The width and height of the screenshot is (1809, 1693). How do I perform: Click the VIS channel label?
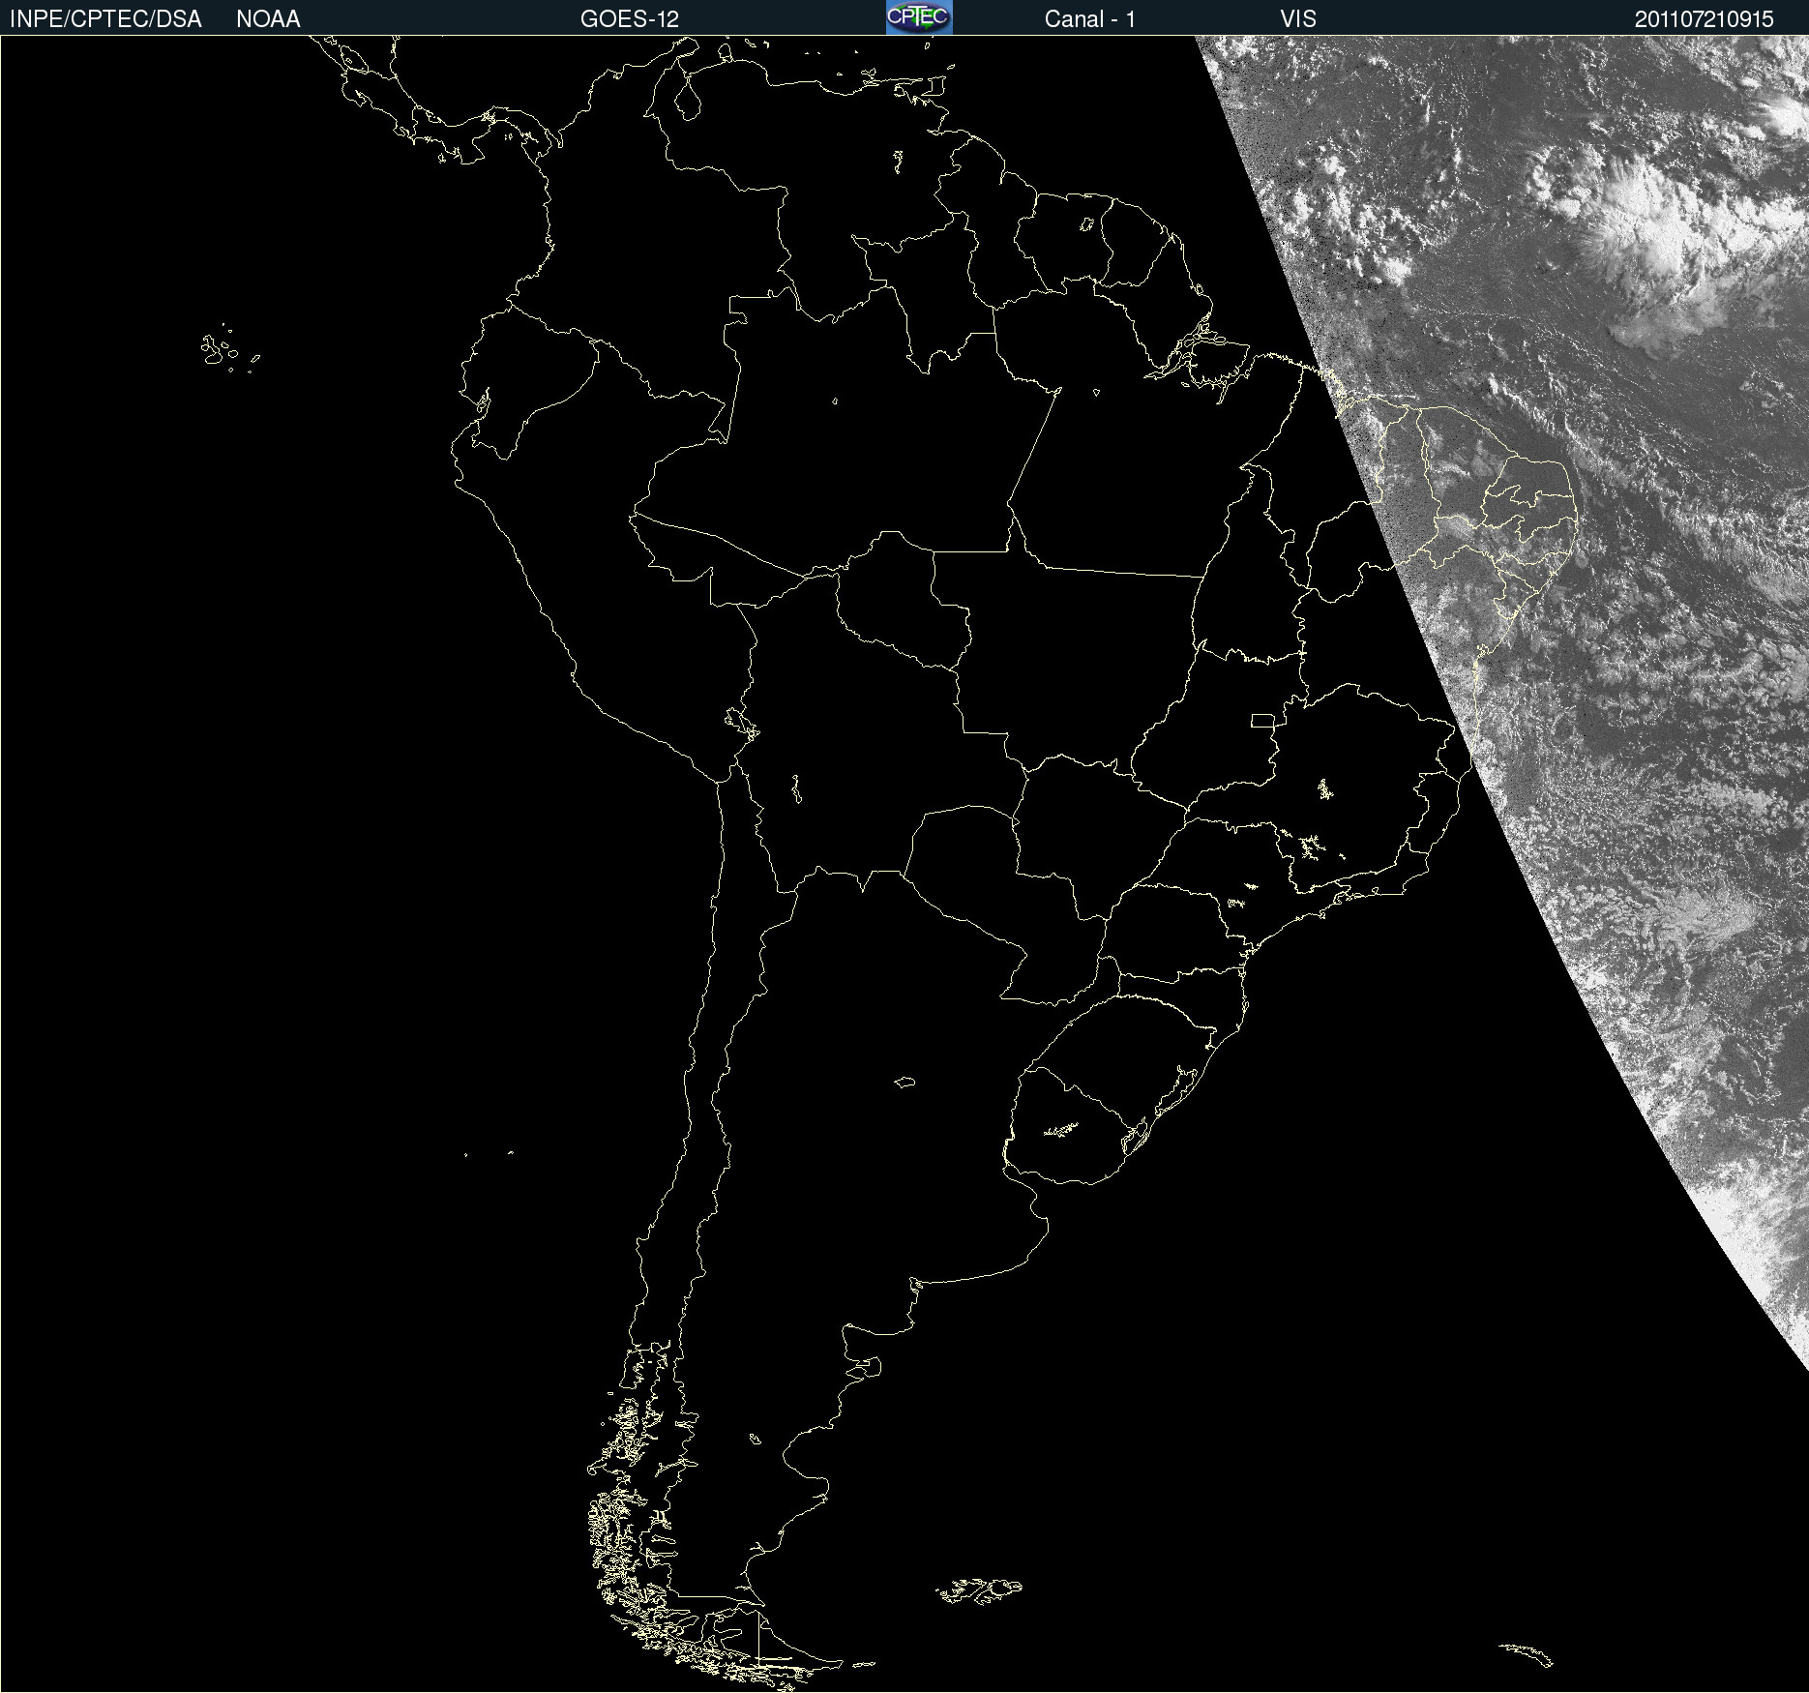pos(1298,19)
